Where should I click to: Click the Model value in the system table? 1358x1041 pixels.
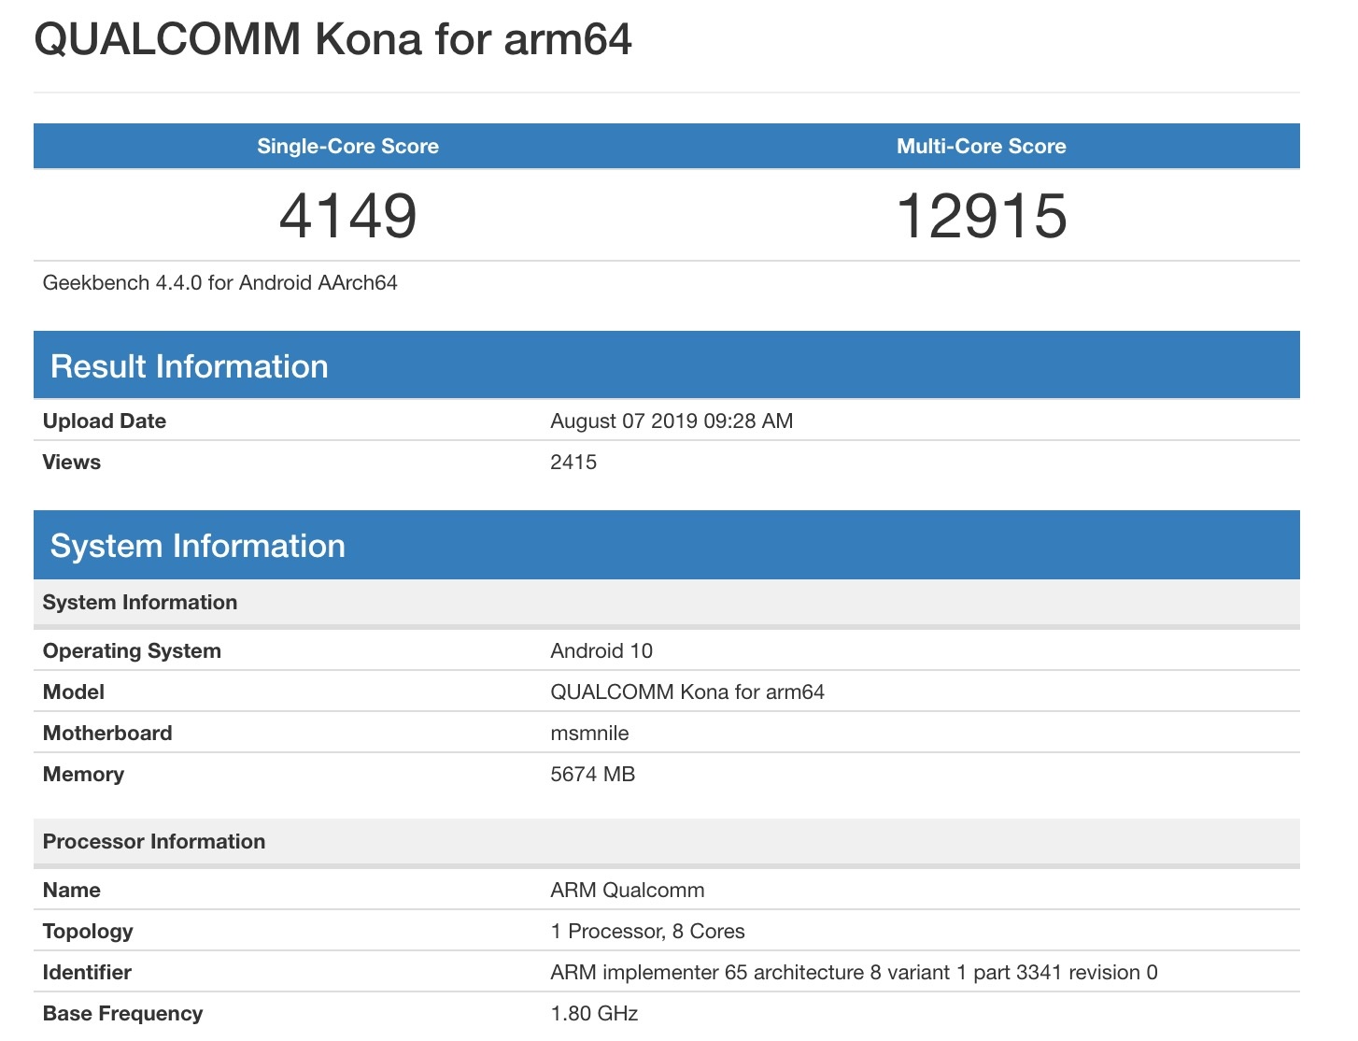click(686, 692)
